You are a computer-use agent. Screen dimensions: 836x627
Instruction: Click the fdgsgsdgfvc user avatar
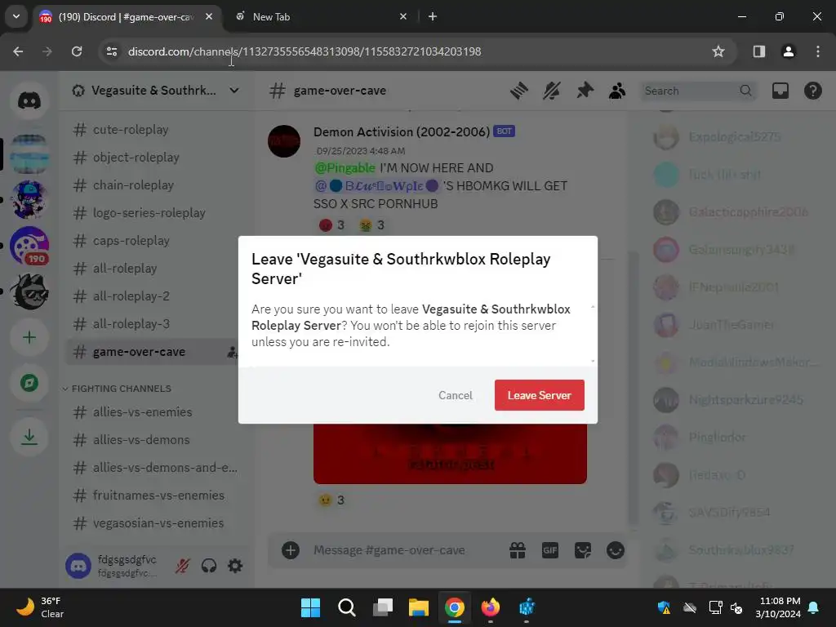click(78, 566)
